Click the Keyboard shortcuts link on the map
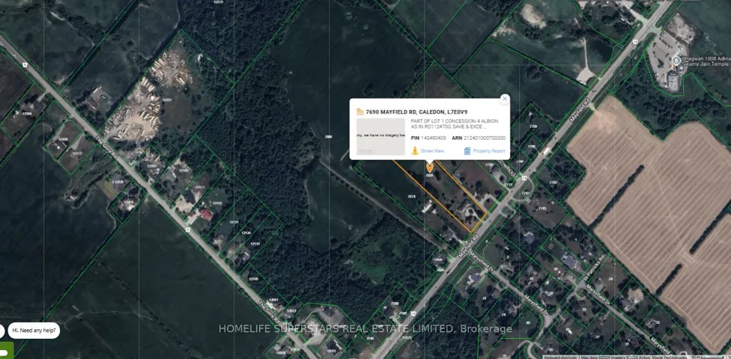This screenshot has height=359, width=731. [559, 356]
